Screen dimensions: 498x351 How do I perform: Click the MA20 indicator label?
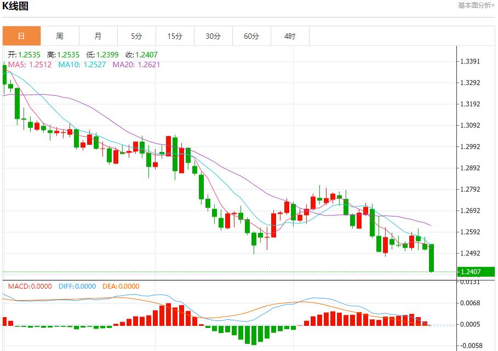tap(136, 65)
